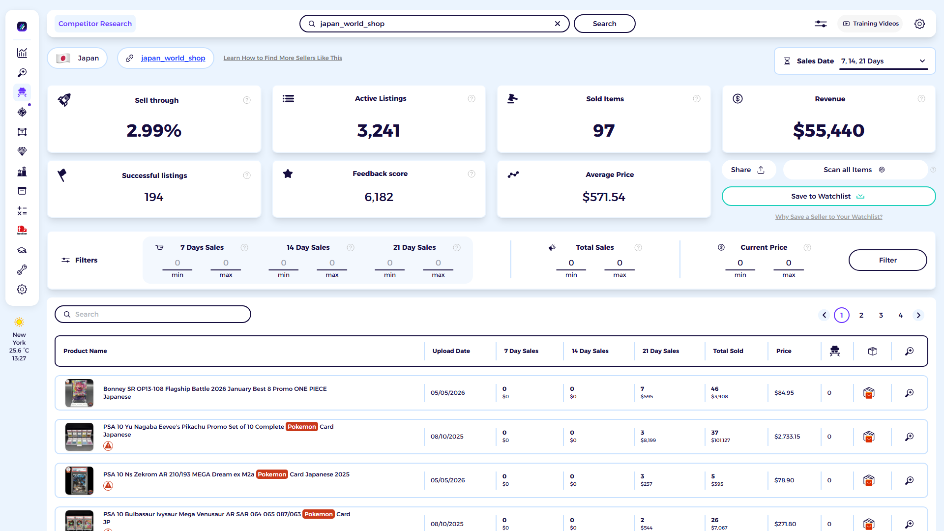944x531 pixels.
Task: Click the Feedback score help icon
Action: pos(472,174)
